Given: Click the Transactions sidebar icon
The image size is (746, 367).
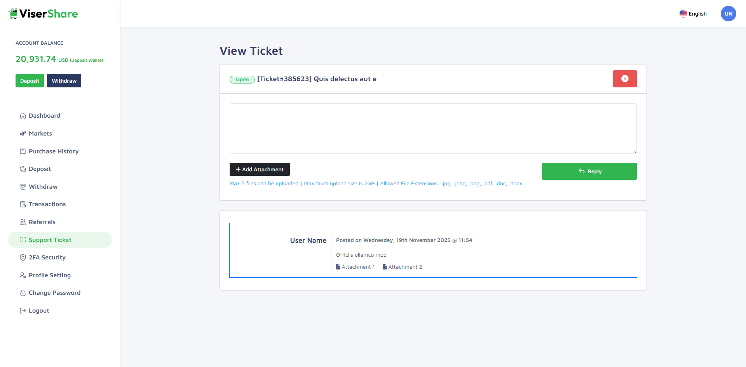Looking at the screenshot, I should (x=23, y=204).
